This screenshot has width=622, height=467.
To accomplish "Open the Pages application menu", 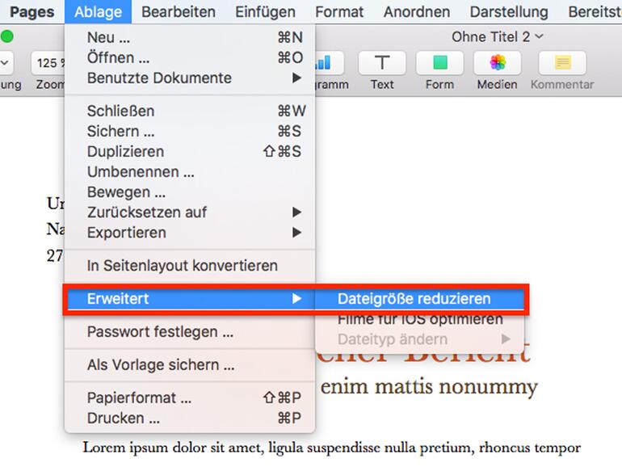I will coord(32,12).
